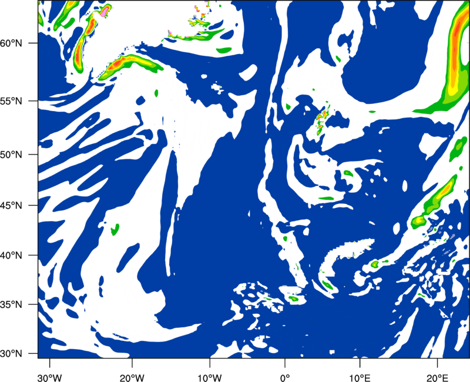
Task: Click the 60°N latitude label
Action: (11, 43)
